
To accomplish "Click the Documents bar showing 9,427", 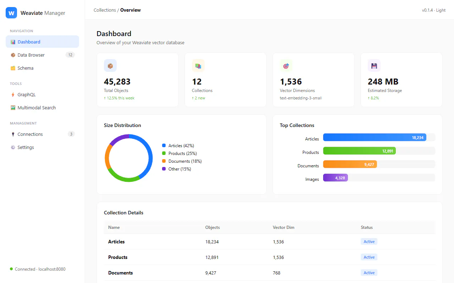I will click(x=350, y=164).
